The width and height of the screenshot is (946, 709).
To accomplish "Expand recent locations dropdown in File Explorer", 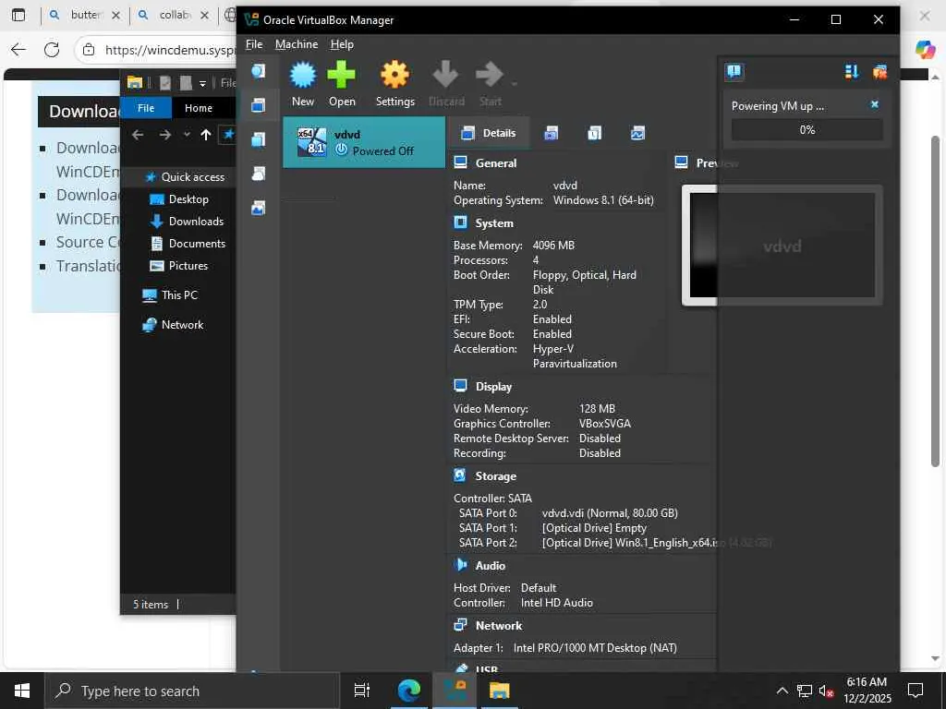I will pyautogui.click(x=187, y=135).
